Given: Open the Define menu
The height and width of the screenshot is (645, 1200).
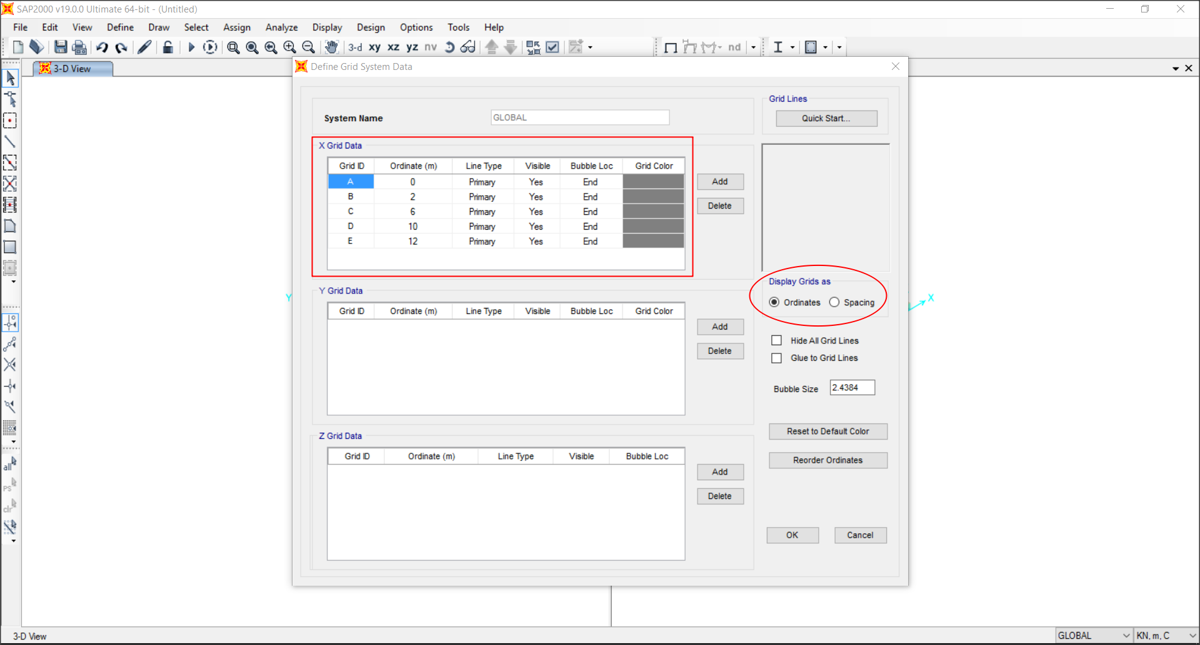Looking at the screenshot, I should (120, 27).
